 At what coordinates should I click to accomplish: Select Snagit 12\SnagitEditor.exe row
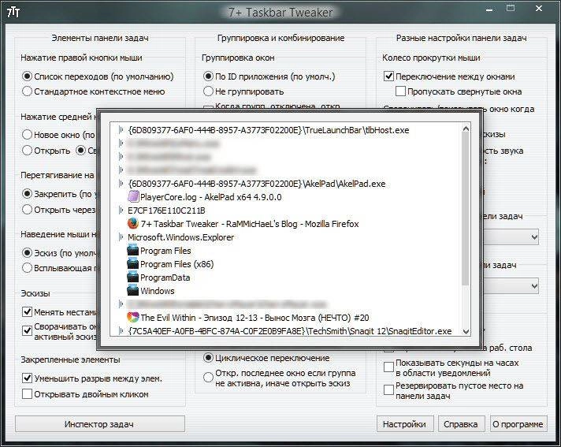[x=290, y=331]
